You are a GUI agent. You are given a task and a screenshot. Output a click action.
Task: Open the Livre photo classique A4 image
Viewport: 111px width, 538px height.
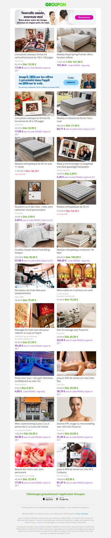[34, 40]
